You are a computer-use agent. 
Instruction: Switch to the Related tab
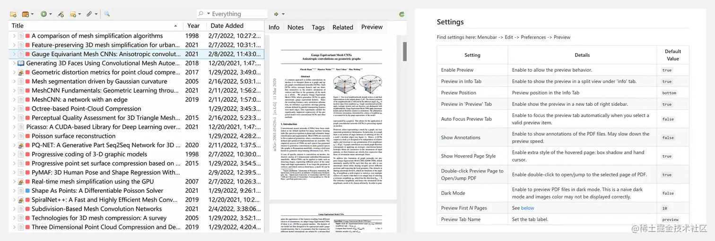[343, 27]
